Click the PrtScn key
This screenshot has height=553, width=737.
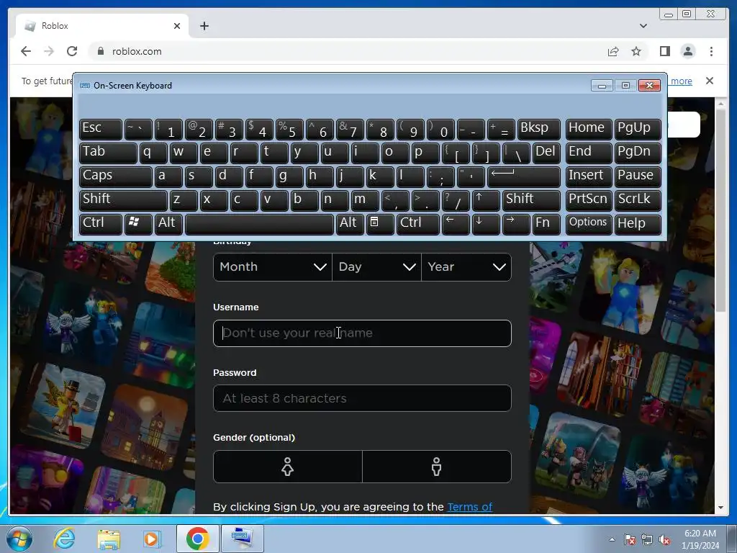[x=589, y=200]
